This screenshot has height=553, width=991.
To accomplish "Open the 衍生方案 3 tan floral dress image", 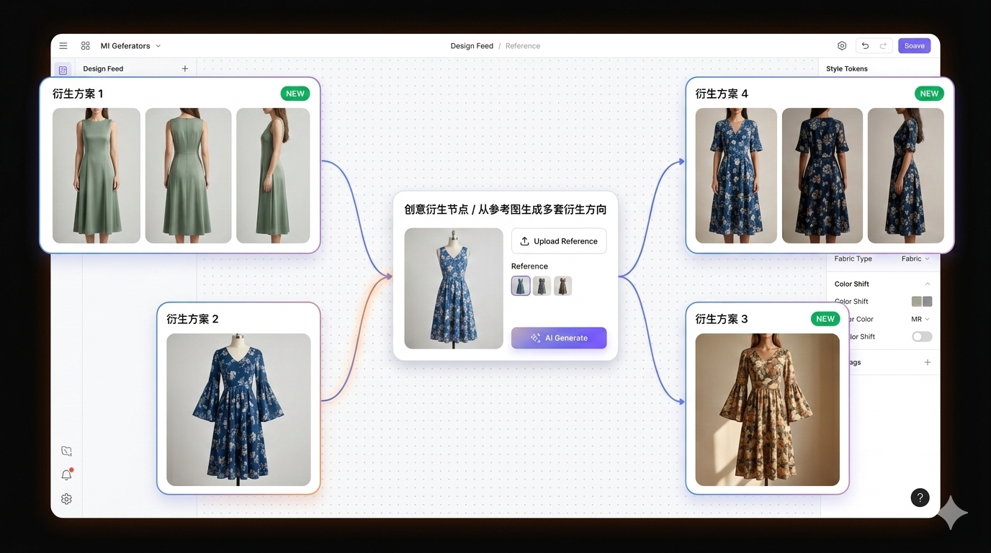I will click(768, 410).
